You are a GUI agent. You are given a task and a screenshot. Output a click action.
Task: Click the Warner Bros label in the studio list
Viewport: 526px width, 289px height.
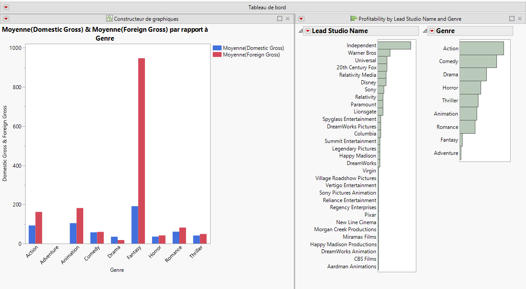[x=362, y=53]
